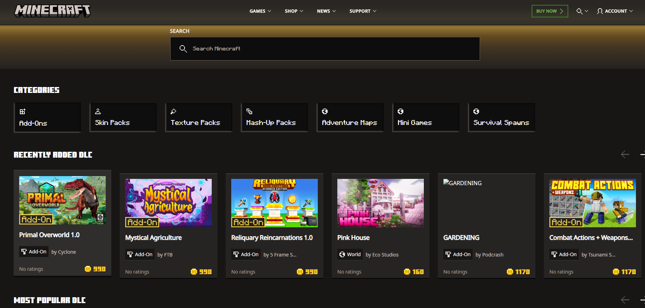
Task: Open the Mash-Up Packs category
Action: pyautogui.click(x=275, y=117)
